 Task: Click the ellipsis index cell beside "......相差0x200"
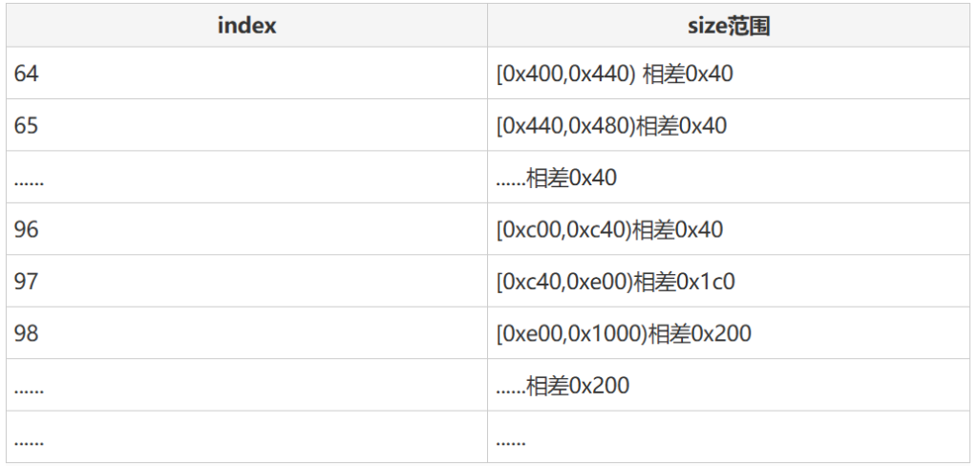(30, 386)
